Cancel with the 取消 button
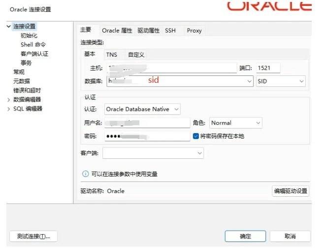The height and width of the screenshot is (248, 324). click(x=290, y=236)
